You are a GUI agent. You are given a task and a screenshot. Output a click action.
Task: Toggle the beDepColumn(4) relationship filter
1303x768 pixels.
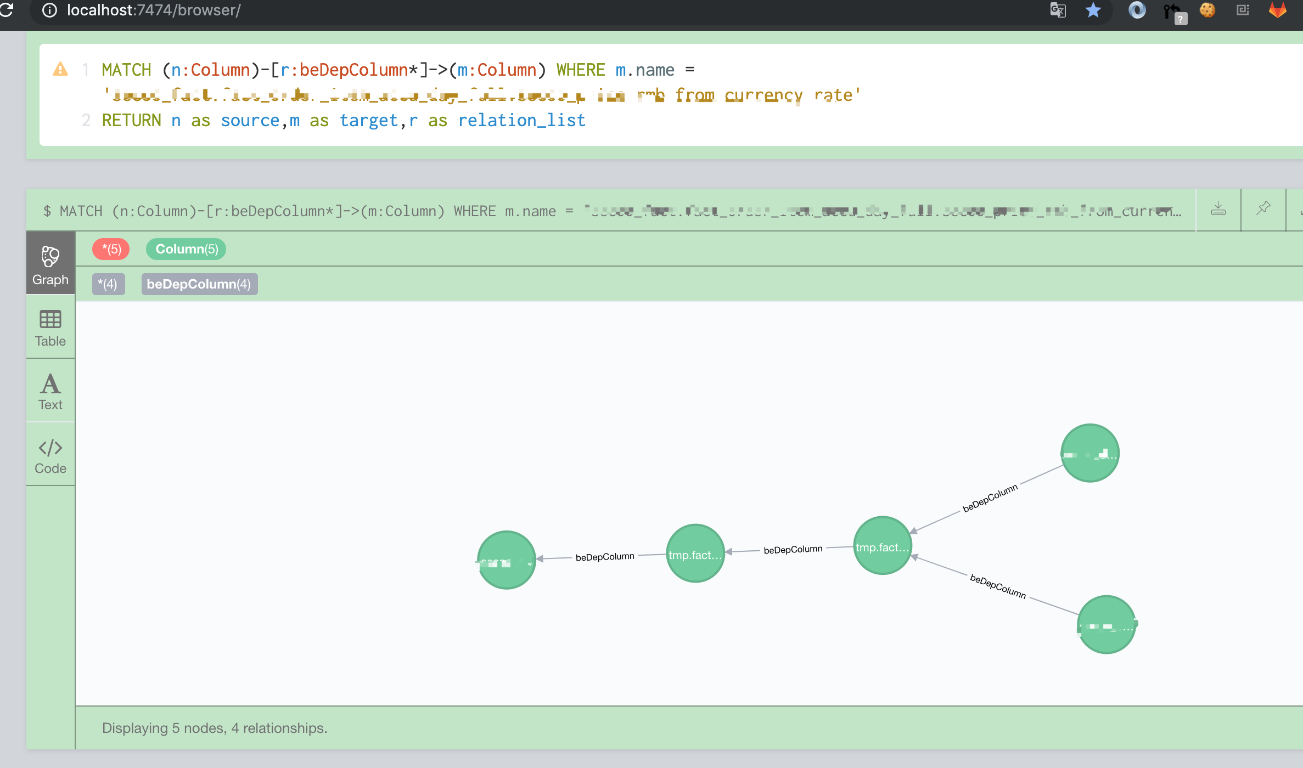click(199, 284)
